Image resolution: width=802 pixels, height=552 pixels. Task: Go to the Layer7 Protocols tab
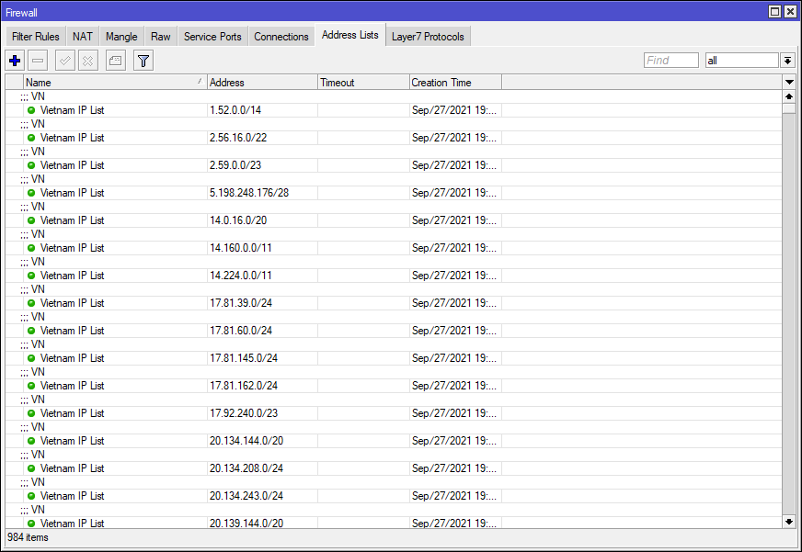coord(429,37)
